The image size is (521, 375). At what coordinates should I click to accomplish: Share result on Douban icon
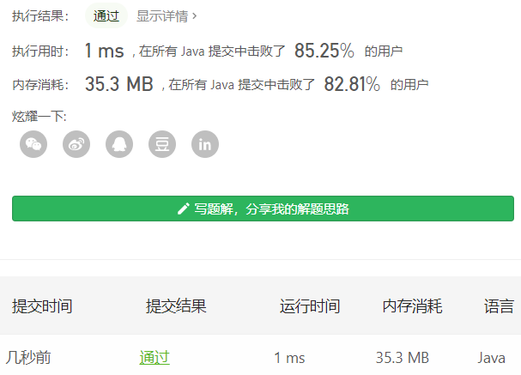[x=162, y=144]
